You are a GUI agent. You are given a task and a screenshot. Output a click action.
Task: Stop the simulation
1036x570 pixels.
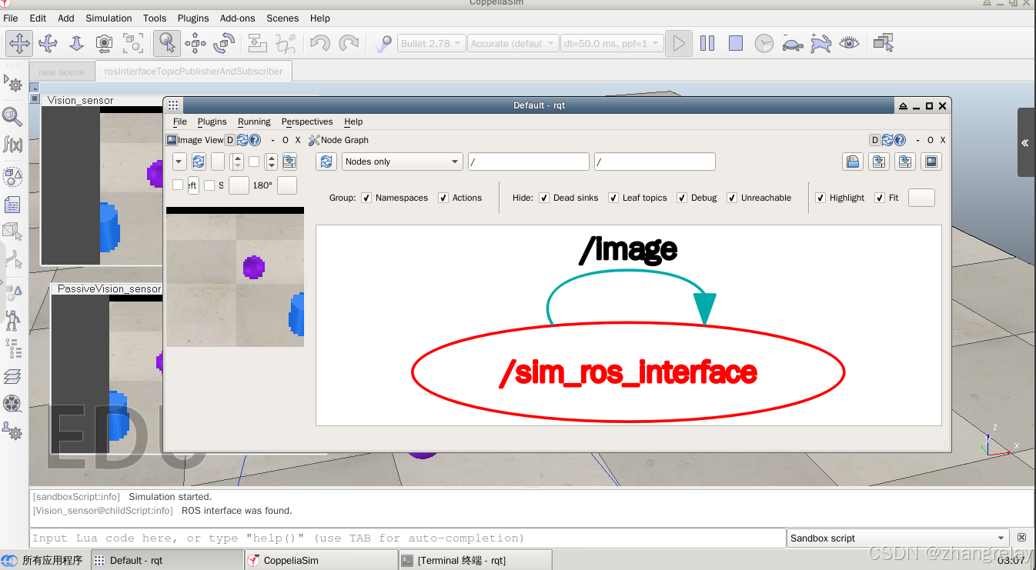(736, 43)
